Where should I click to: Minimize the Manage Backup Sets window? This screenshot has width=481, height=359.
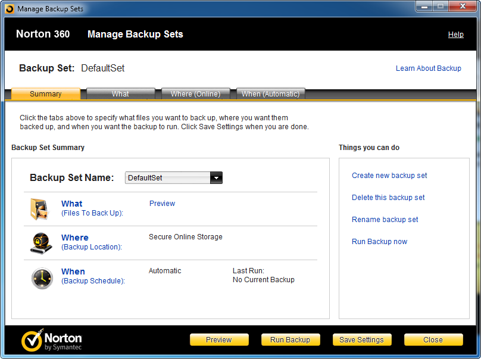point(424,7)
